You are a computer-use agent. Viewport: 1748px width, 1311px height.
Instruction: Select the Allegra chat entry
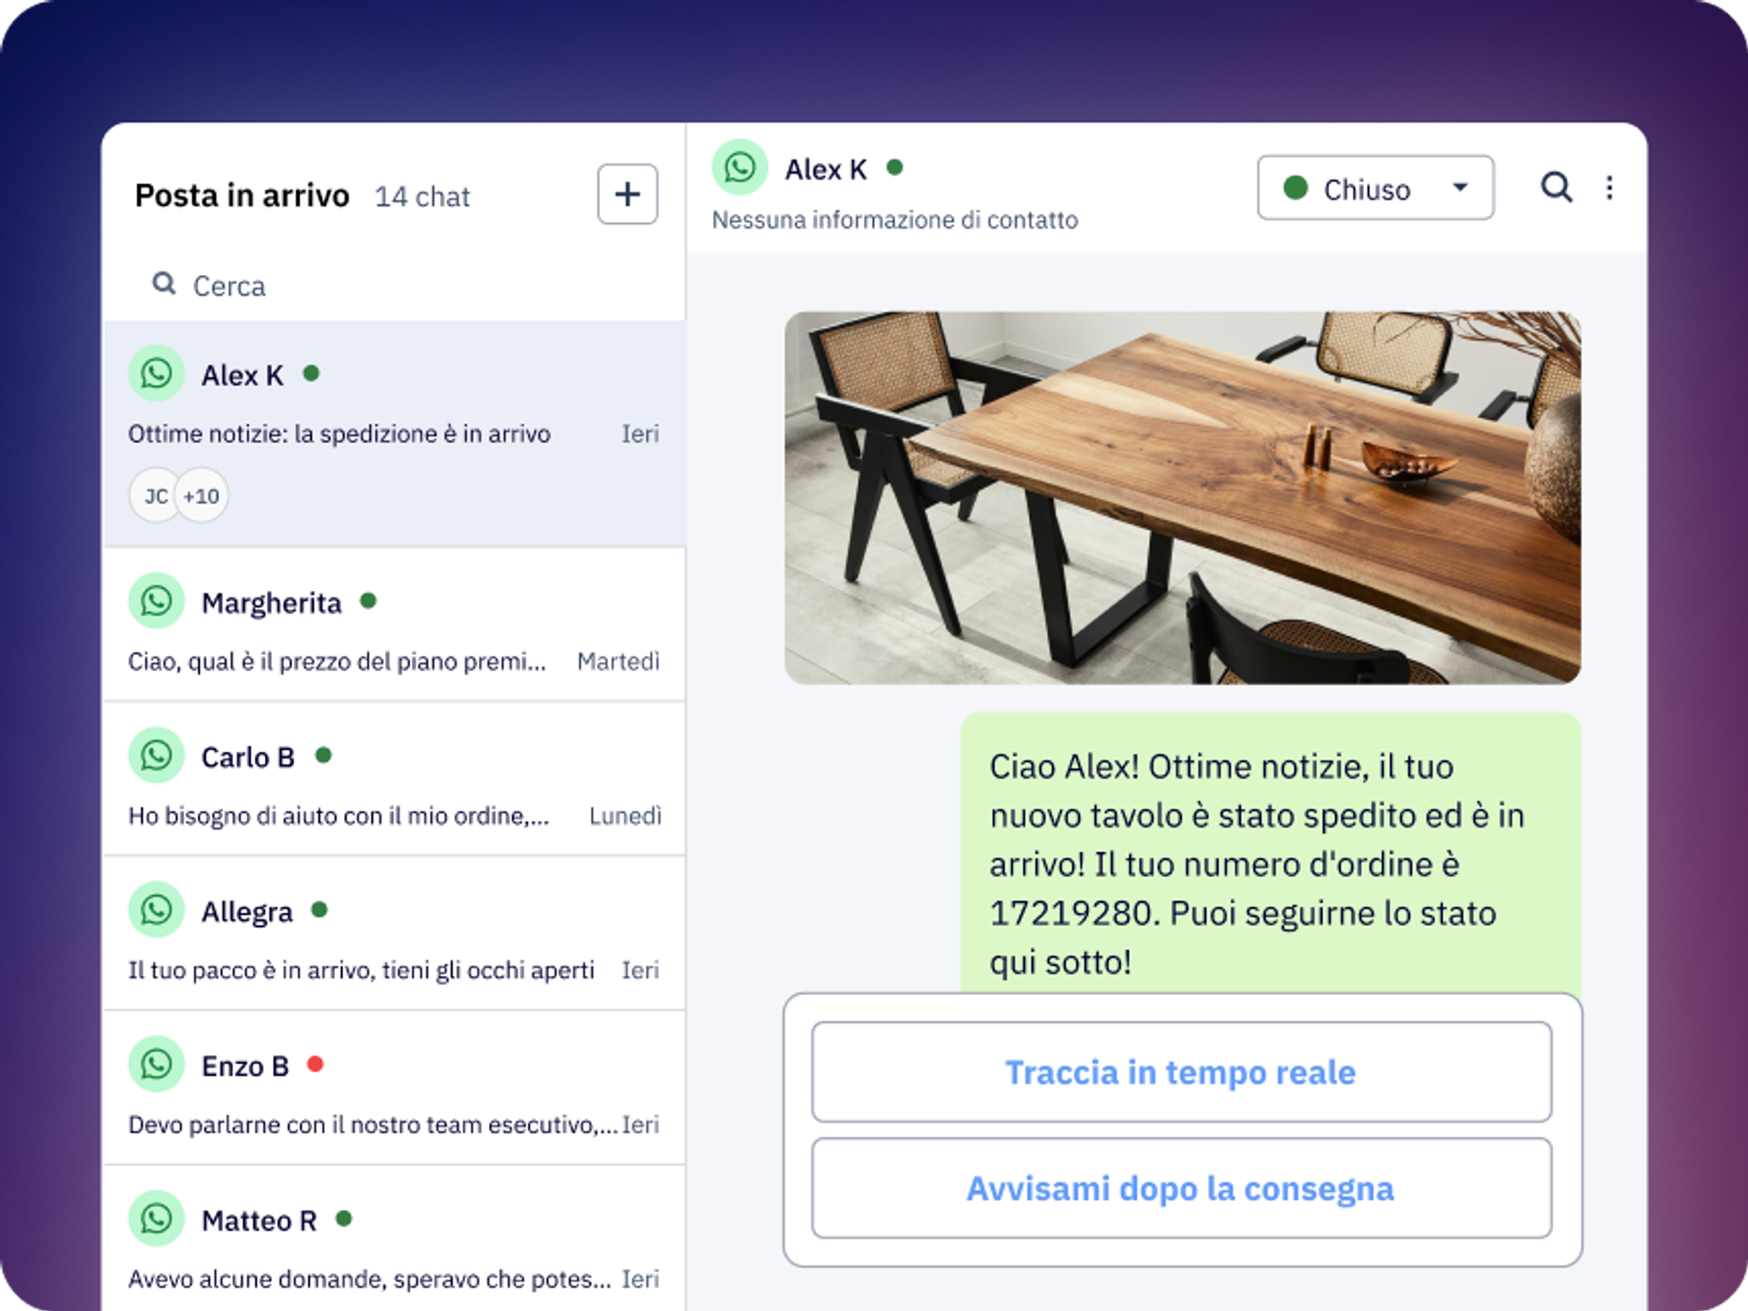(394, 933)
